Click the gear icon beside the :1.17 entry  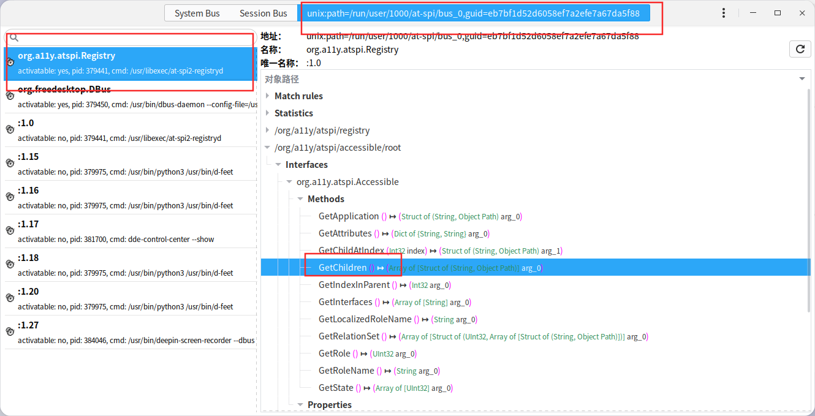coord(10,230)
